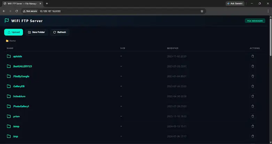
Task: Delete .FilesByGoogle via its trash icon
Action: 252,76
